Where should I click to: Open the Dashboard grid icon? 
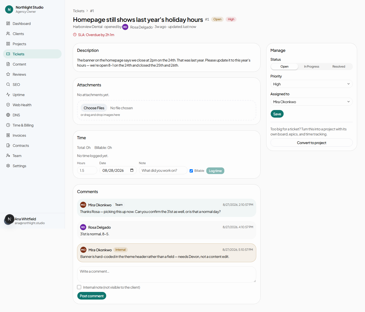8,23
